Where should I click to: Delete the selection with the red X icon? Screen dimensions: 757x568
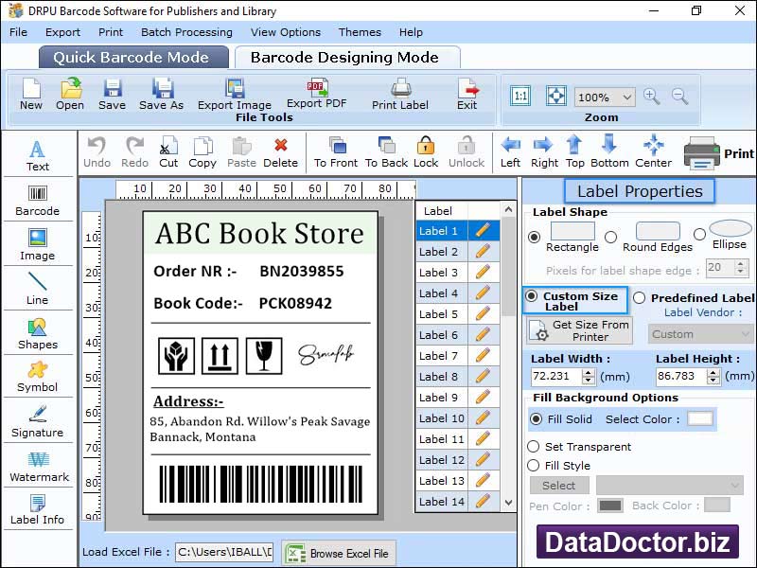pyautogui.click(x=280, y=152)
